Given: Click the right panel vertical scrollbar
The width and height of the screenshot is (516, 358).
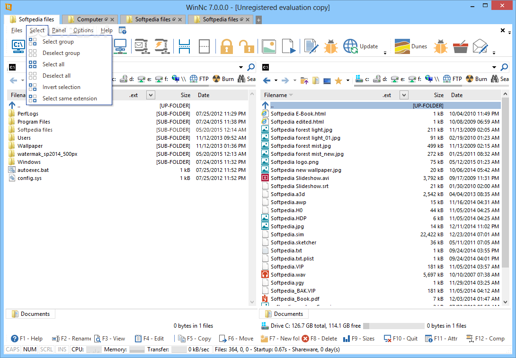Looking at the screenshot, I should (506, 198).
